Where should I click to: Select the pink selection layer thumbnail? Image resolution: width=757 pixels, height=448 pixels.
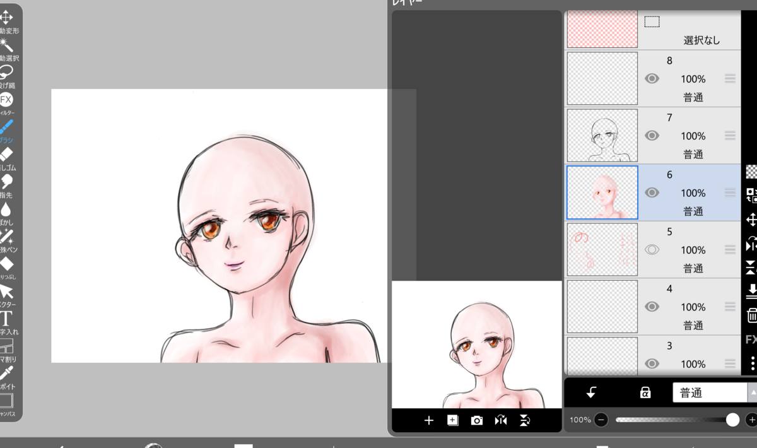pos(602,29)
